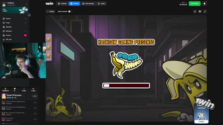223x125 pixels.
Task: Click the share icon above the game
Action: click(195, 11)
